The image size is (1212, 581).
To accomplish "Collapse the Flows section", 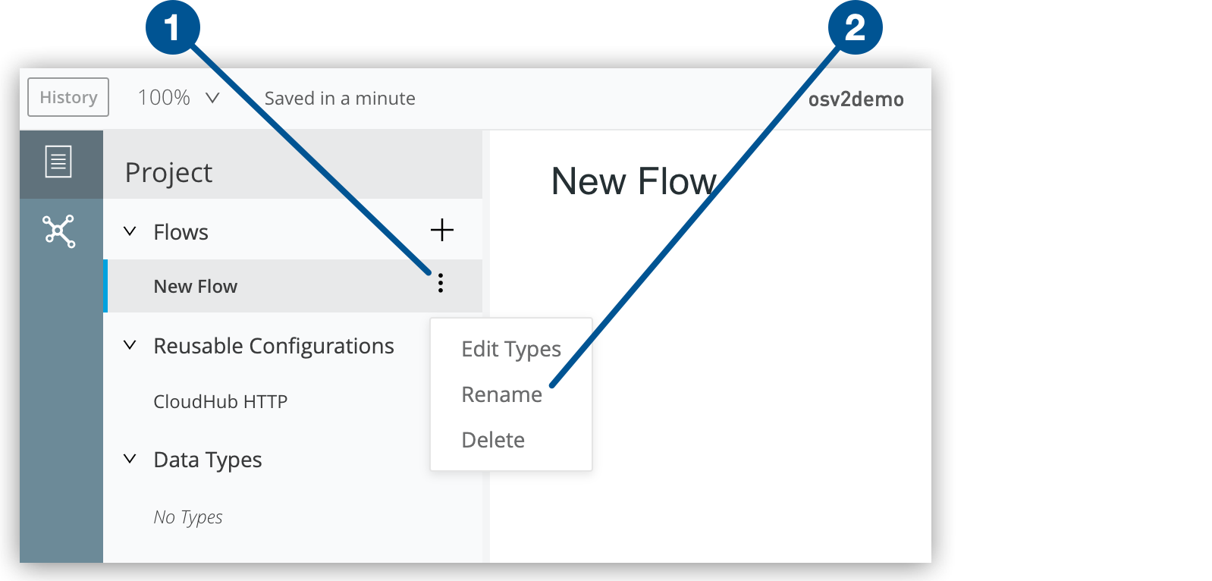I will 130,231.
